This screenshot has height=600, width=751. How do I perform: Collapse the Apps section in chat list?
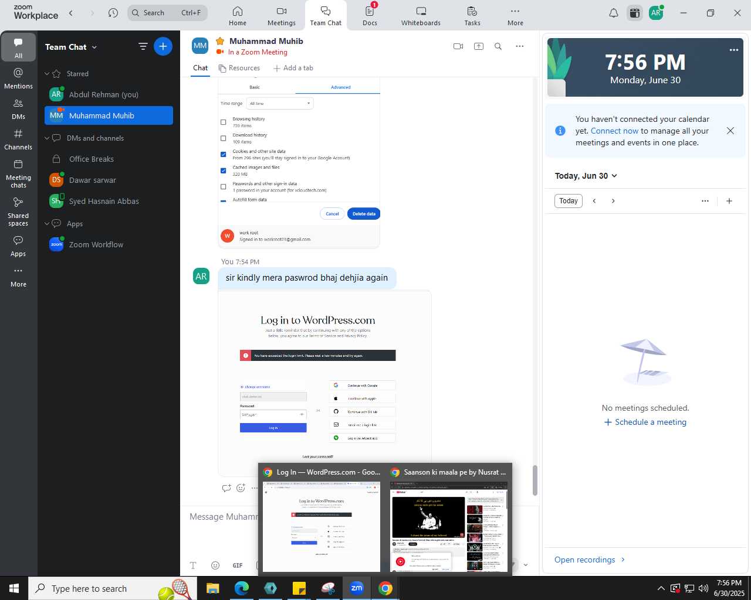pyautogui.click(x=48, y=224)
